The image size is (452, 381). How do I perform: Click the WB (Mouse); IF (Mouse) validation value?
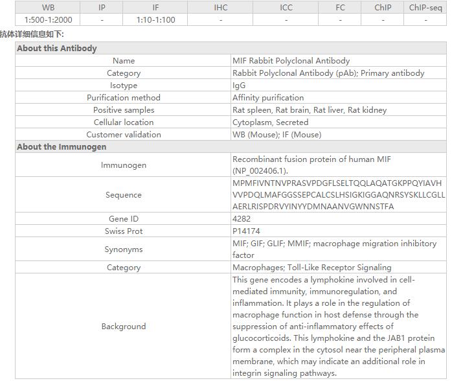tap(277, 135)
